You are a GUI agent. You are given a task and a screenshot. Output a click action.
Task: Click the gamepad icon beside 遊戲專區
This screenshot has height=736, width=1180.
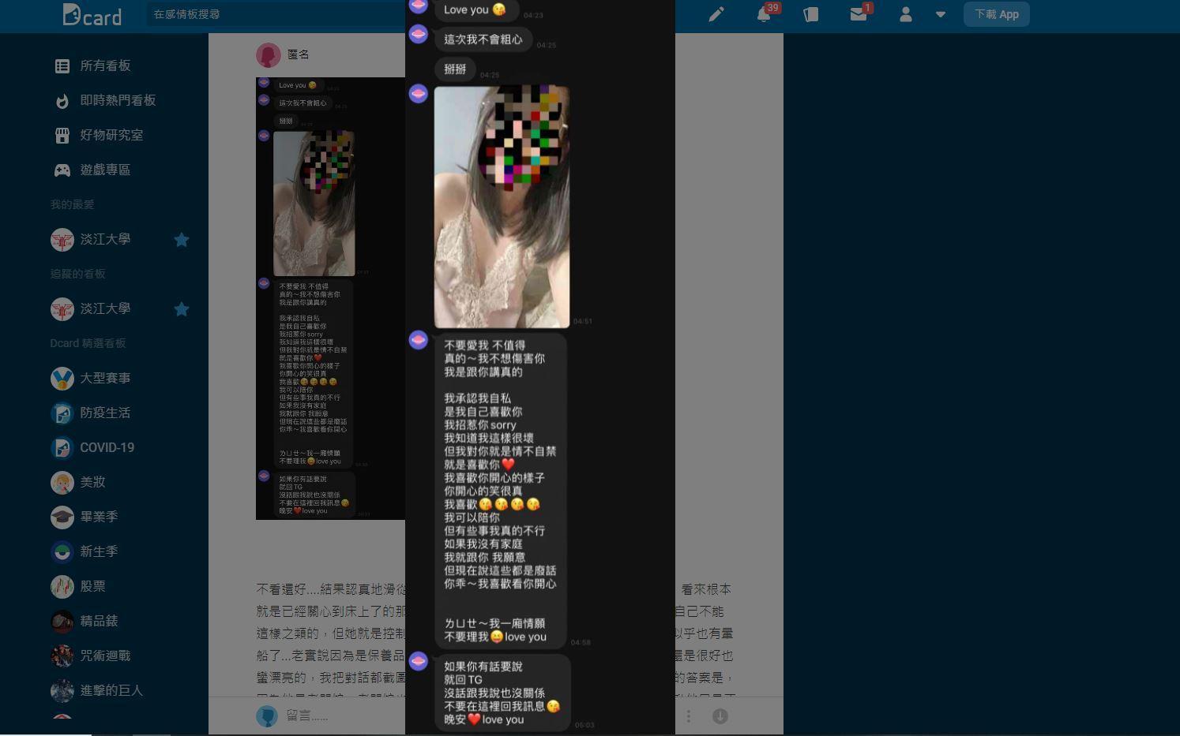(x=62, y=170)
